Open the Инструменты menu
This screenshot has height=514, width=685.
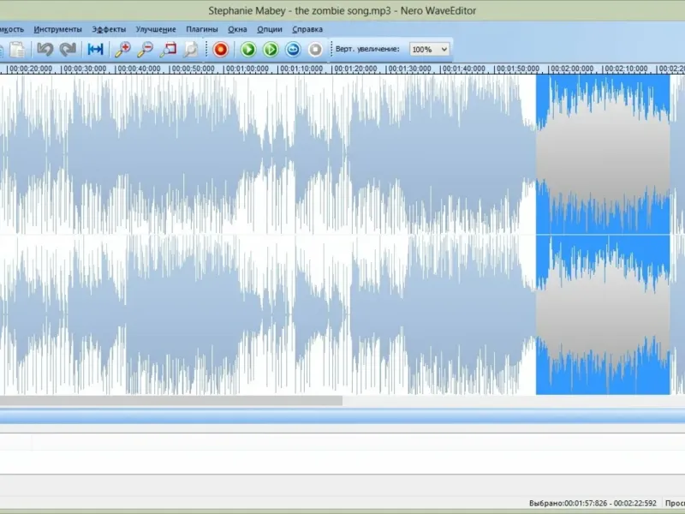point(58,29)
